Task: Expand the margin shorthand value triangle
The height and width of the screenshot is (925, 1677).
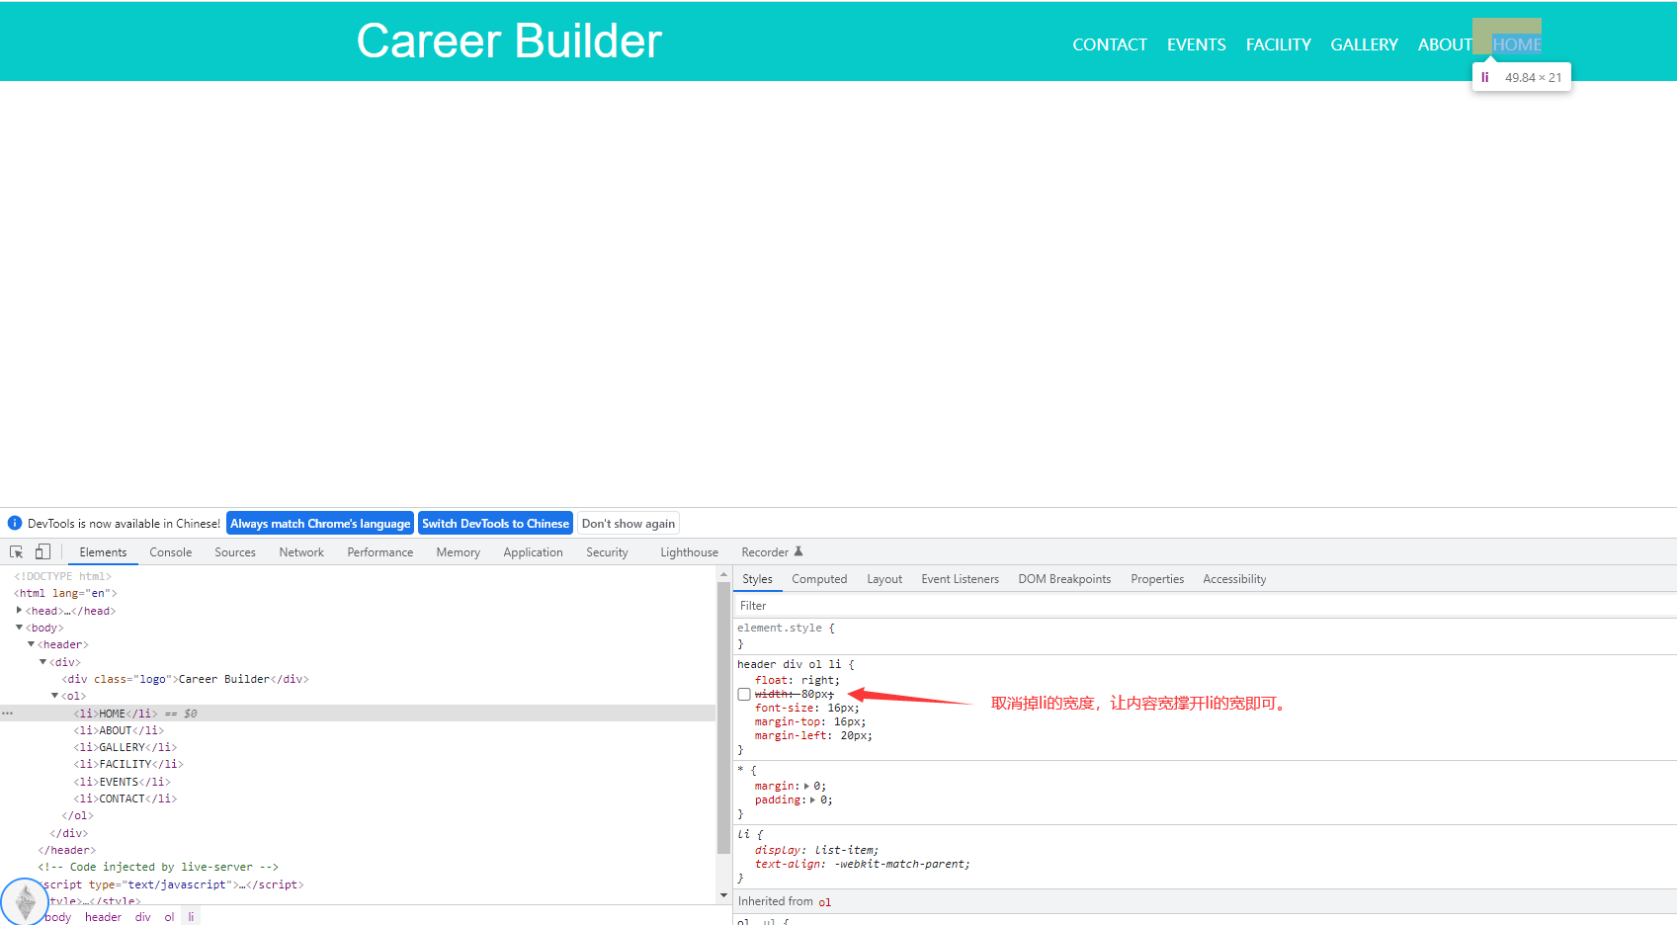Action: 806,787
